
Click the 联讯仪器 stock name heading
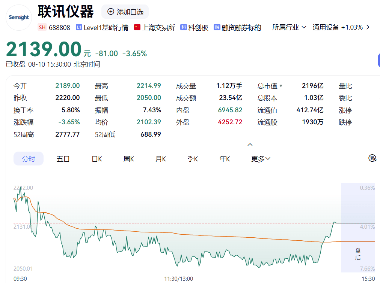(66, 11)
